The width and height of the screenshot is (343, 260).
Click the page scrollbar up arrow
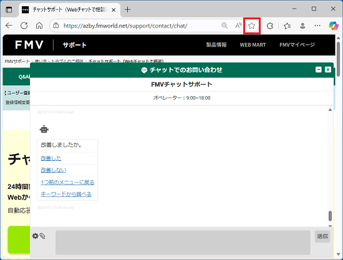339,38
